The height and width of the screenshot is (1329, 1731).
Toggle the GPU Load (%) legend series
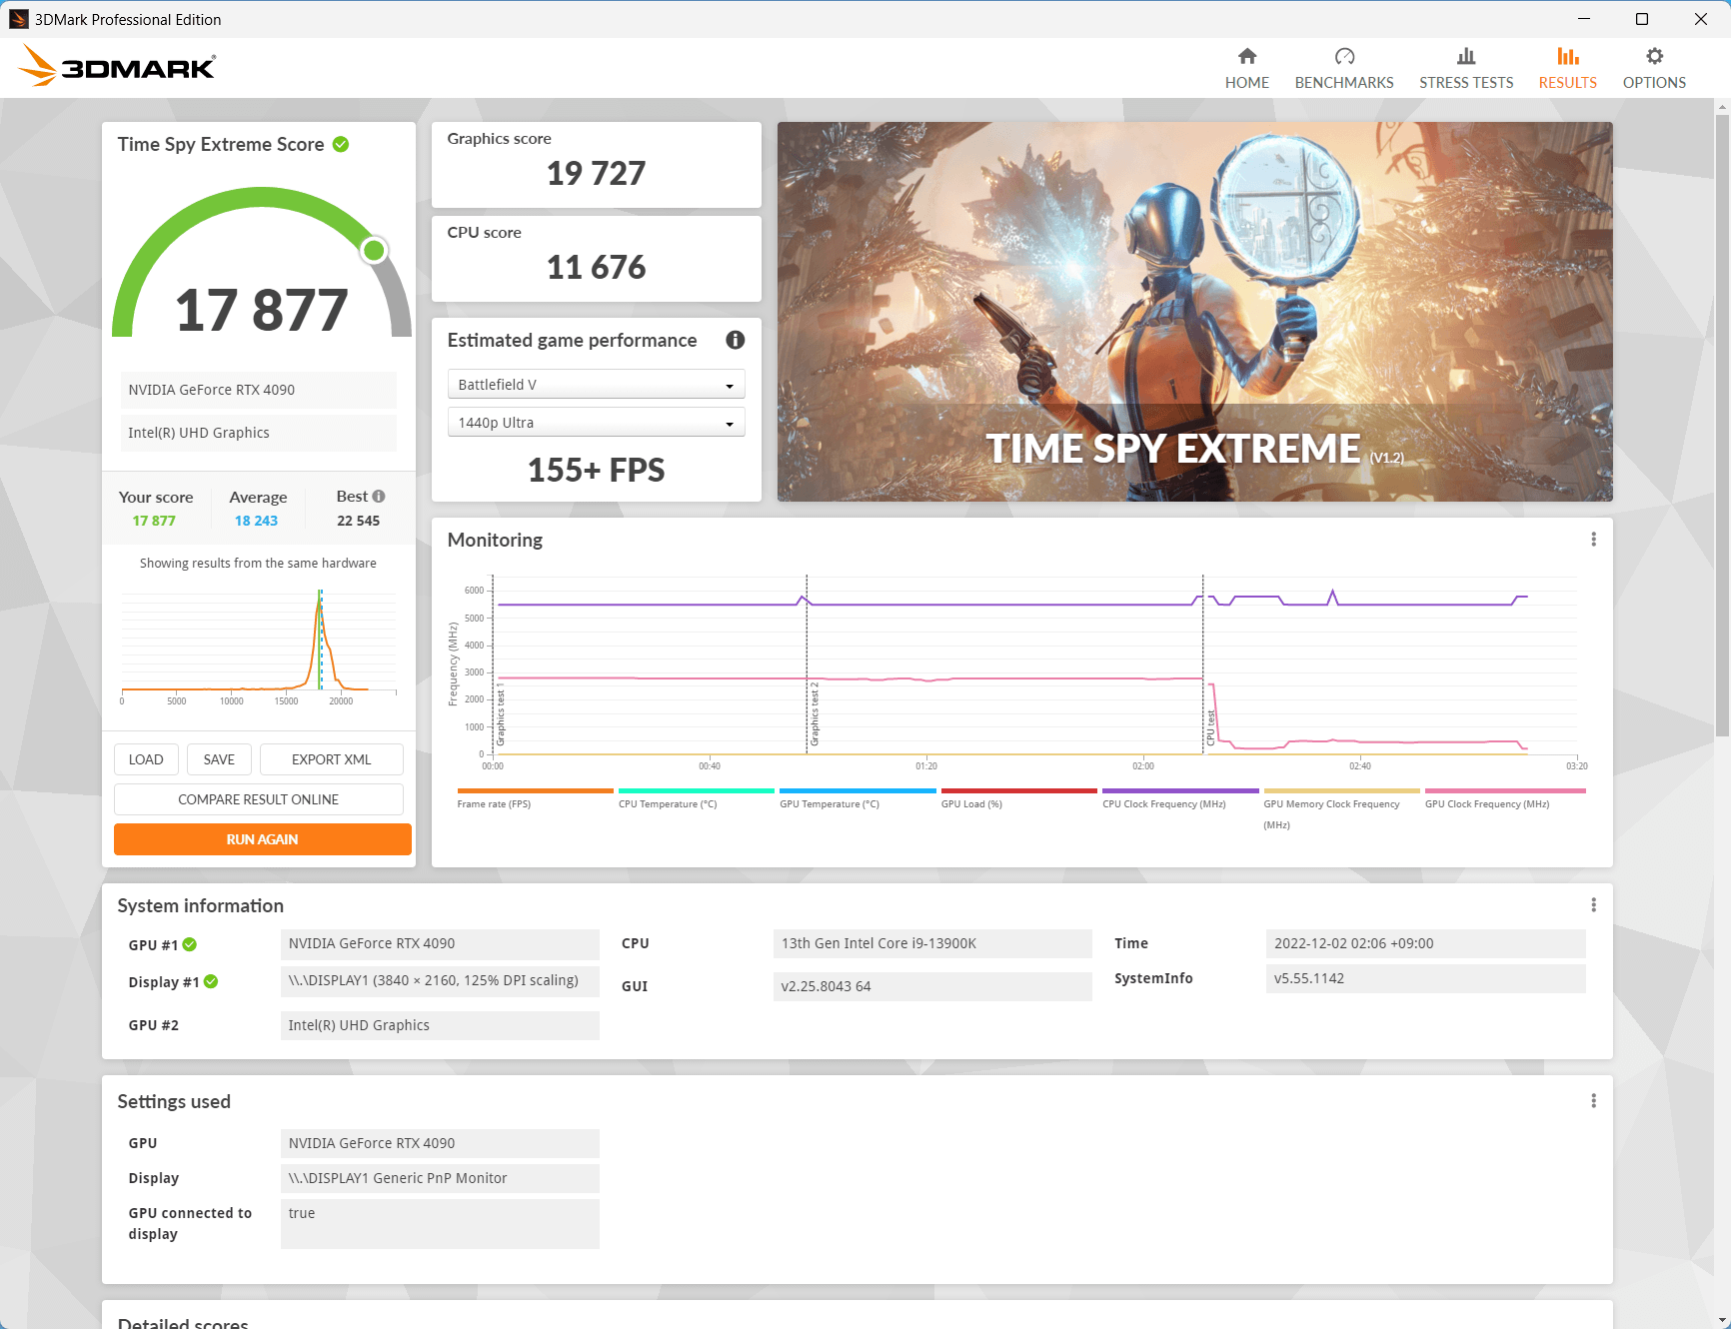click(1018, 798)
